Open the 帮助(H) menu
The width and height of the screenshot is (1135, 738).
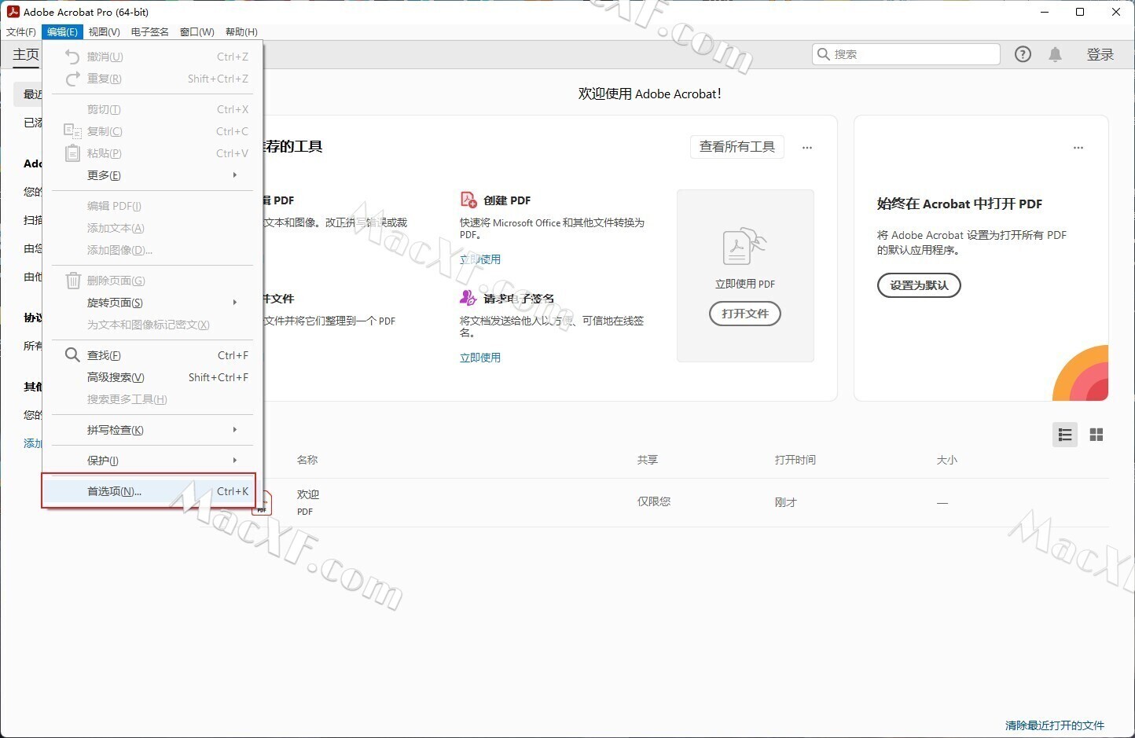tap(241, 32)
